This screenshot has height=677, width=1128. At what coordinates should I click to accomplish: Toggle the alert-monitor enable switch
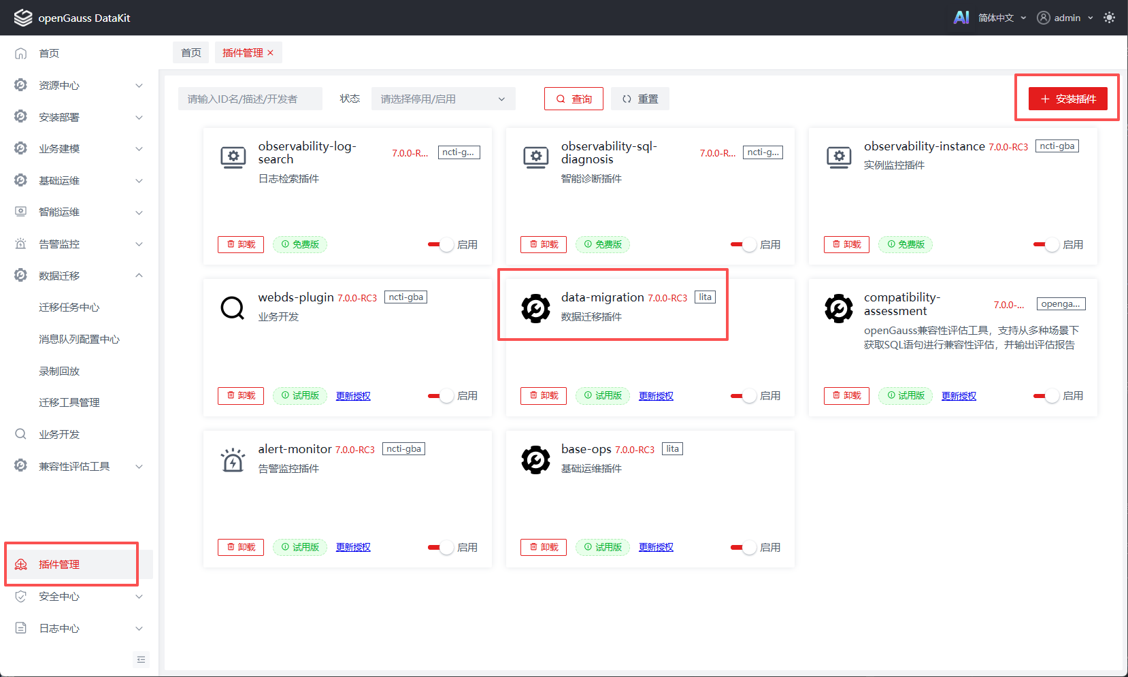[441, 548]
